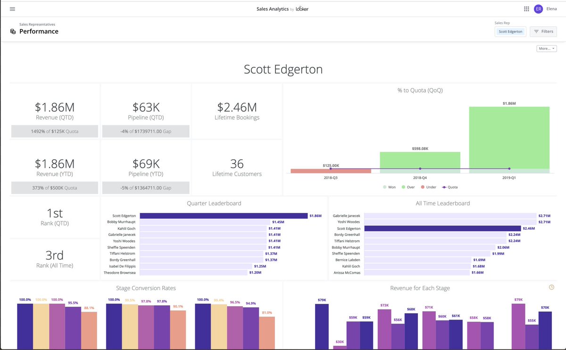Click Scott Edgerton bar in Quarter Leaderboard

point(224,216)
